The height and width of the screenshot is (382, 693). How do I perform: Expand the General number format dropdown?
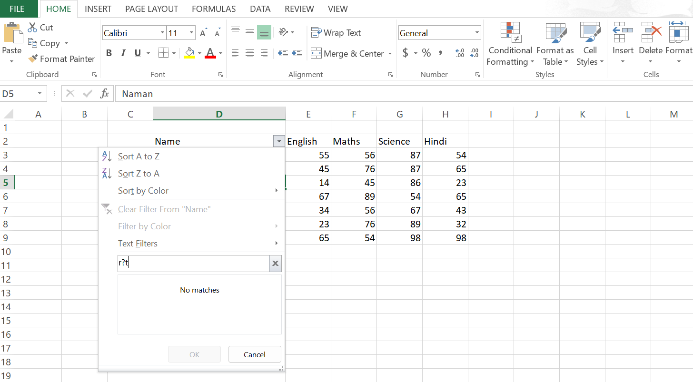coord(477,33)
